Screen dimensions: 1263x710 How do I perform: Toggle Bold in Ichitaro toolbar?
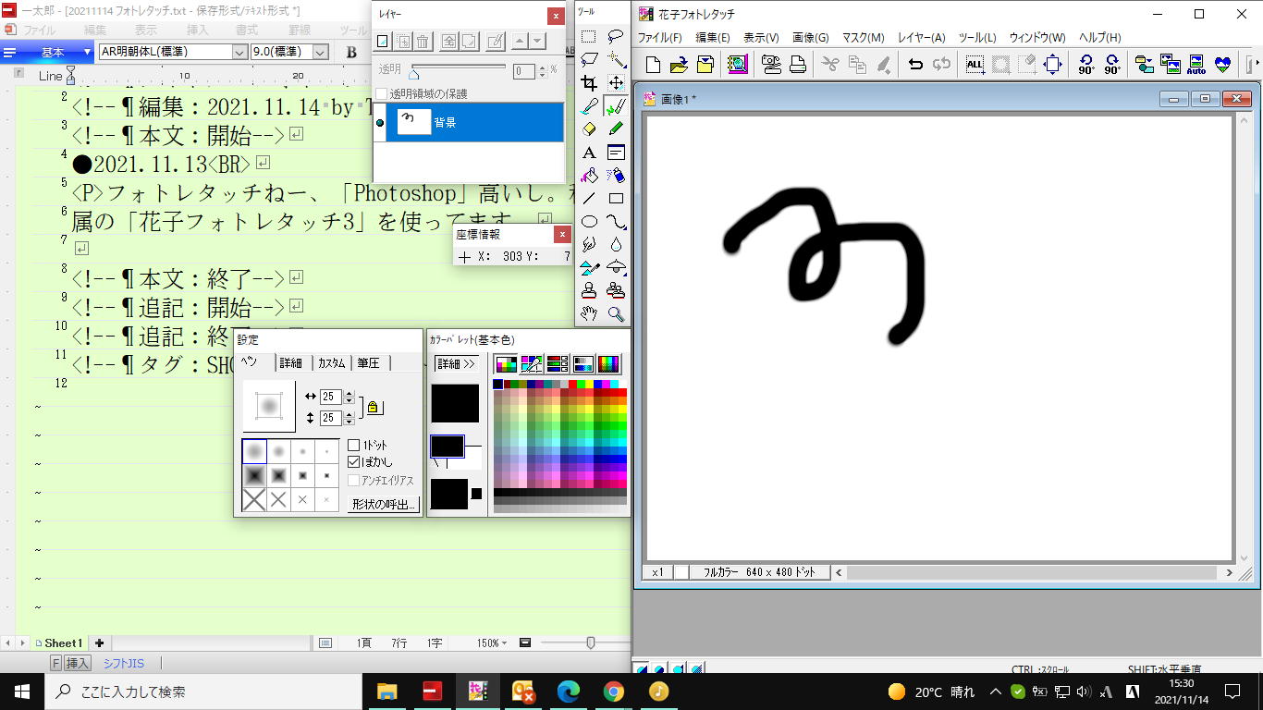click(351, 53)
